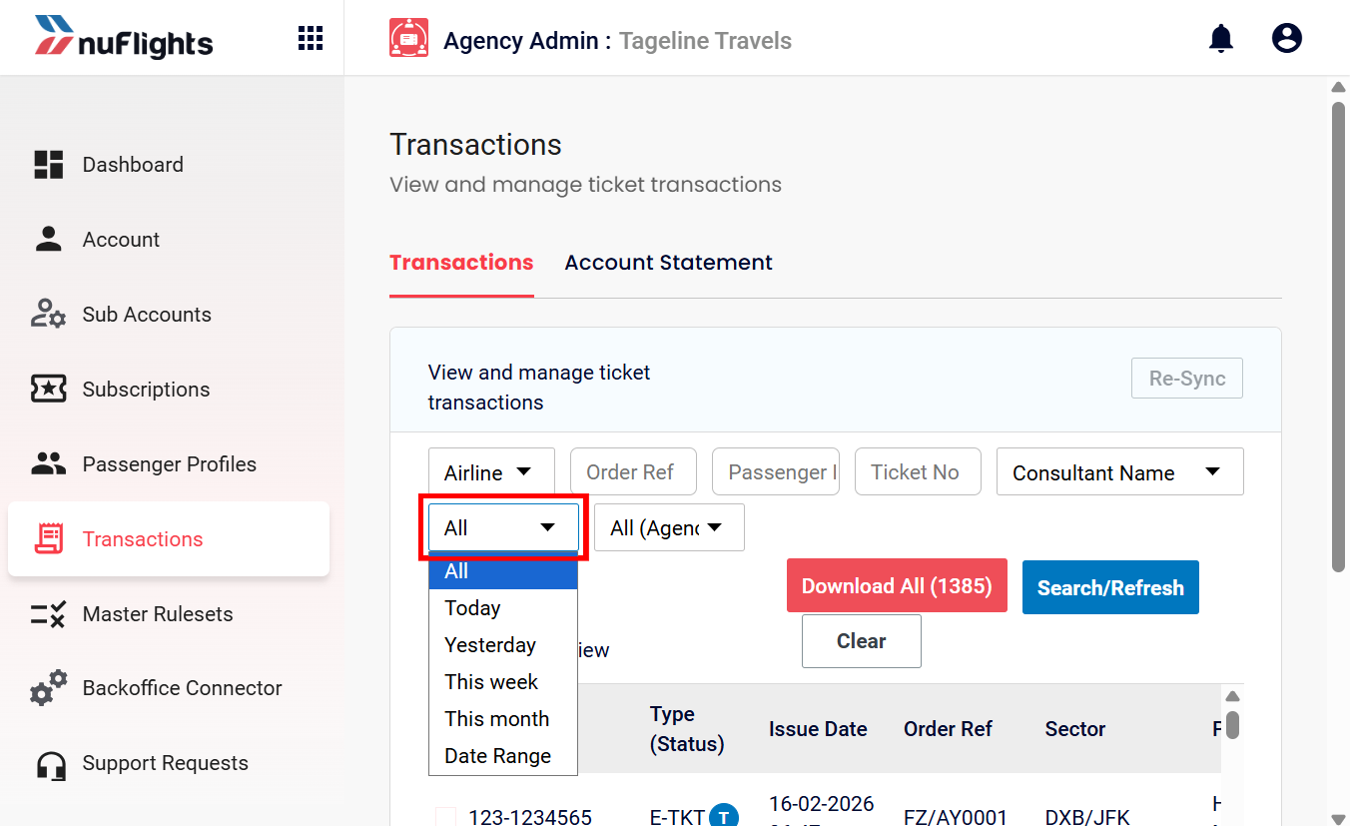Expand the Airline dropdown

coord(491,472)
